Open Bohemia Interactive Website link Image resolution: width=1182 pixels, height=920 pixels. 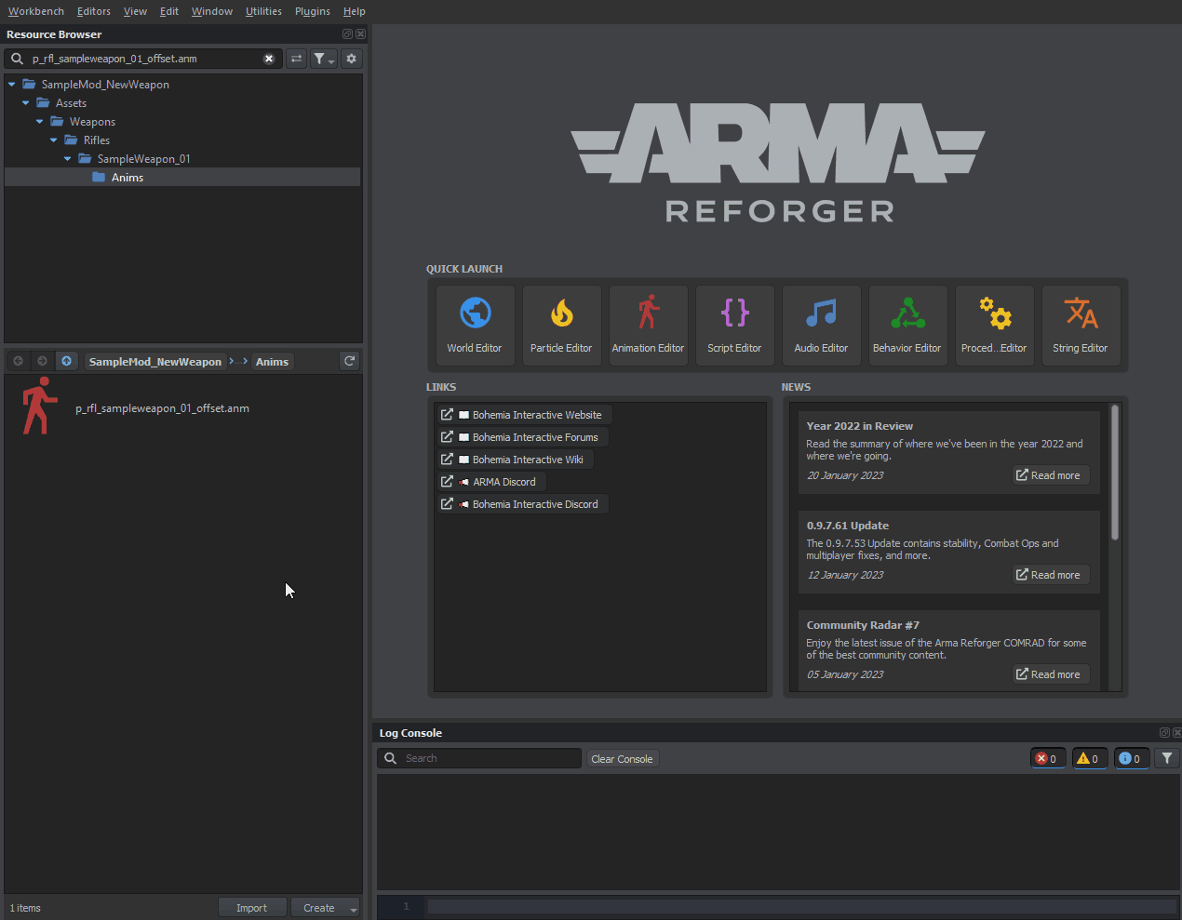(x=524, y=415)
